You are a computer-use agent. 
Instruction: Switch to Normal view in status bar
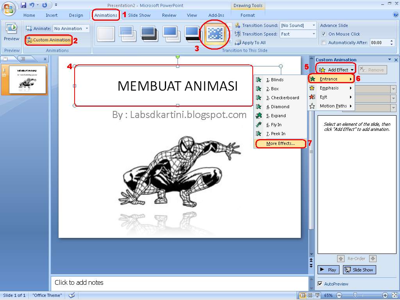(303, 295)
